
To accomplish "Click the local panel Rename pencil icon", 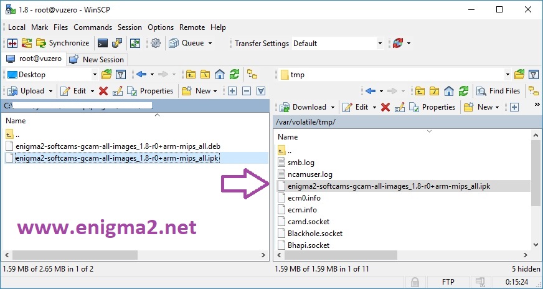I will point(118,91).
